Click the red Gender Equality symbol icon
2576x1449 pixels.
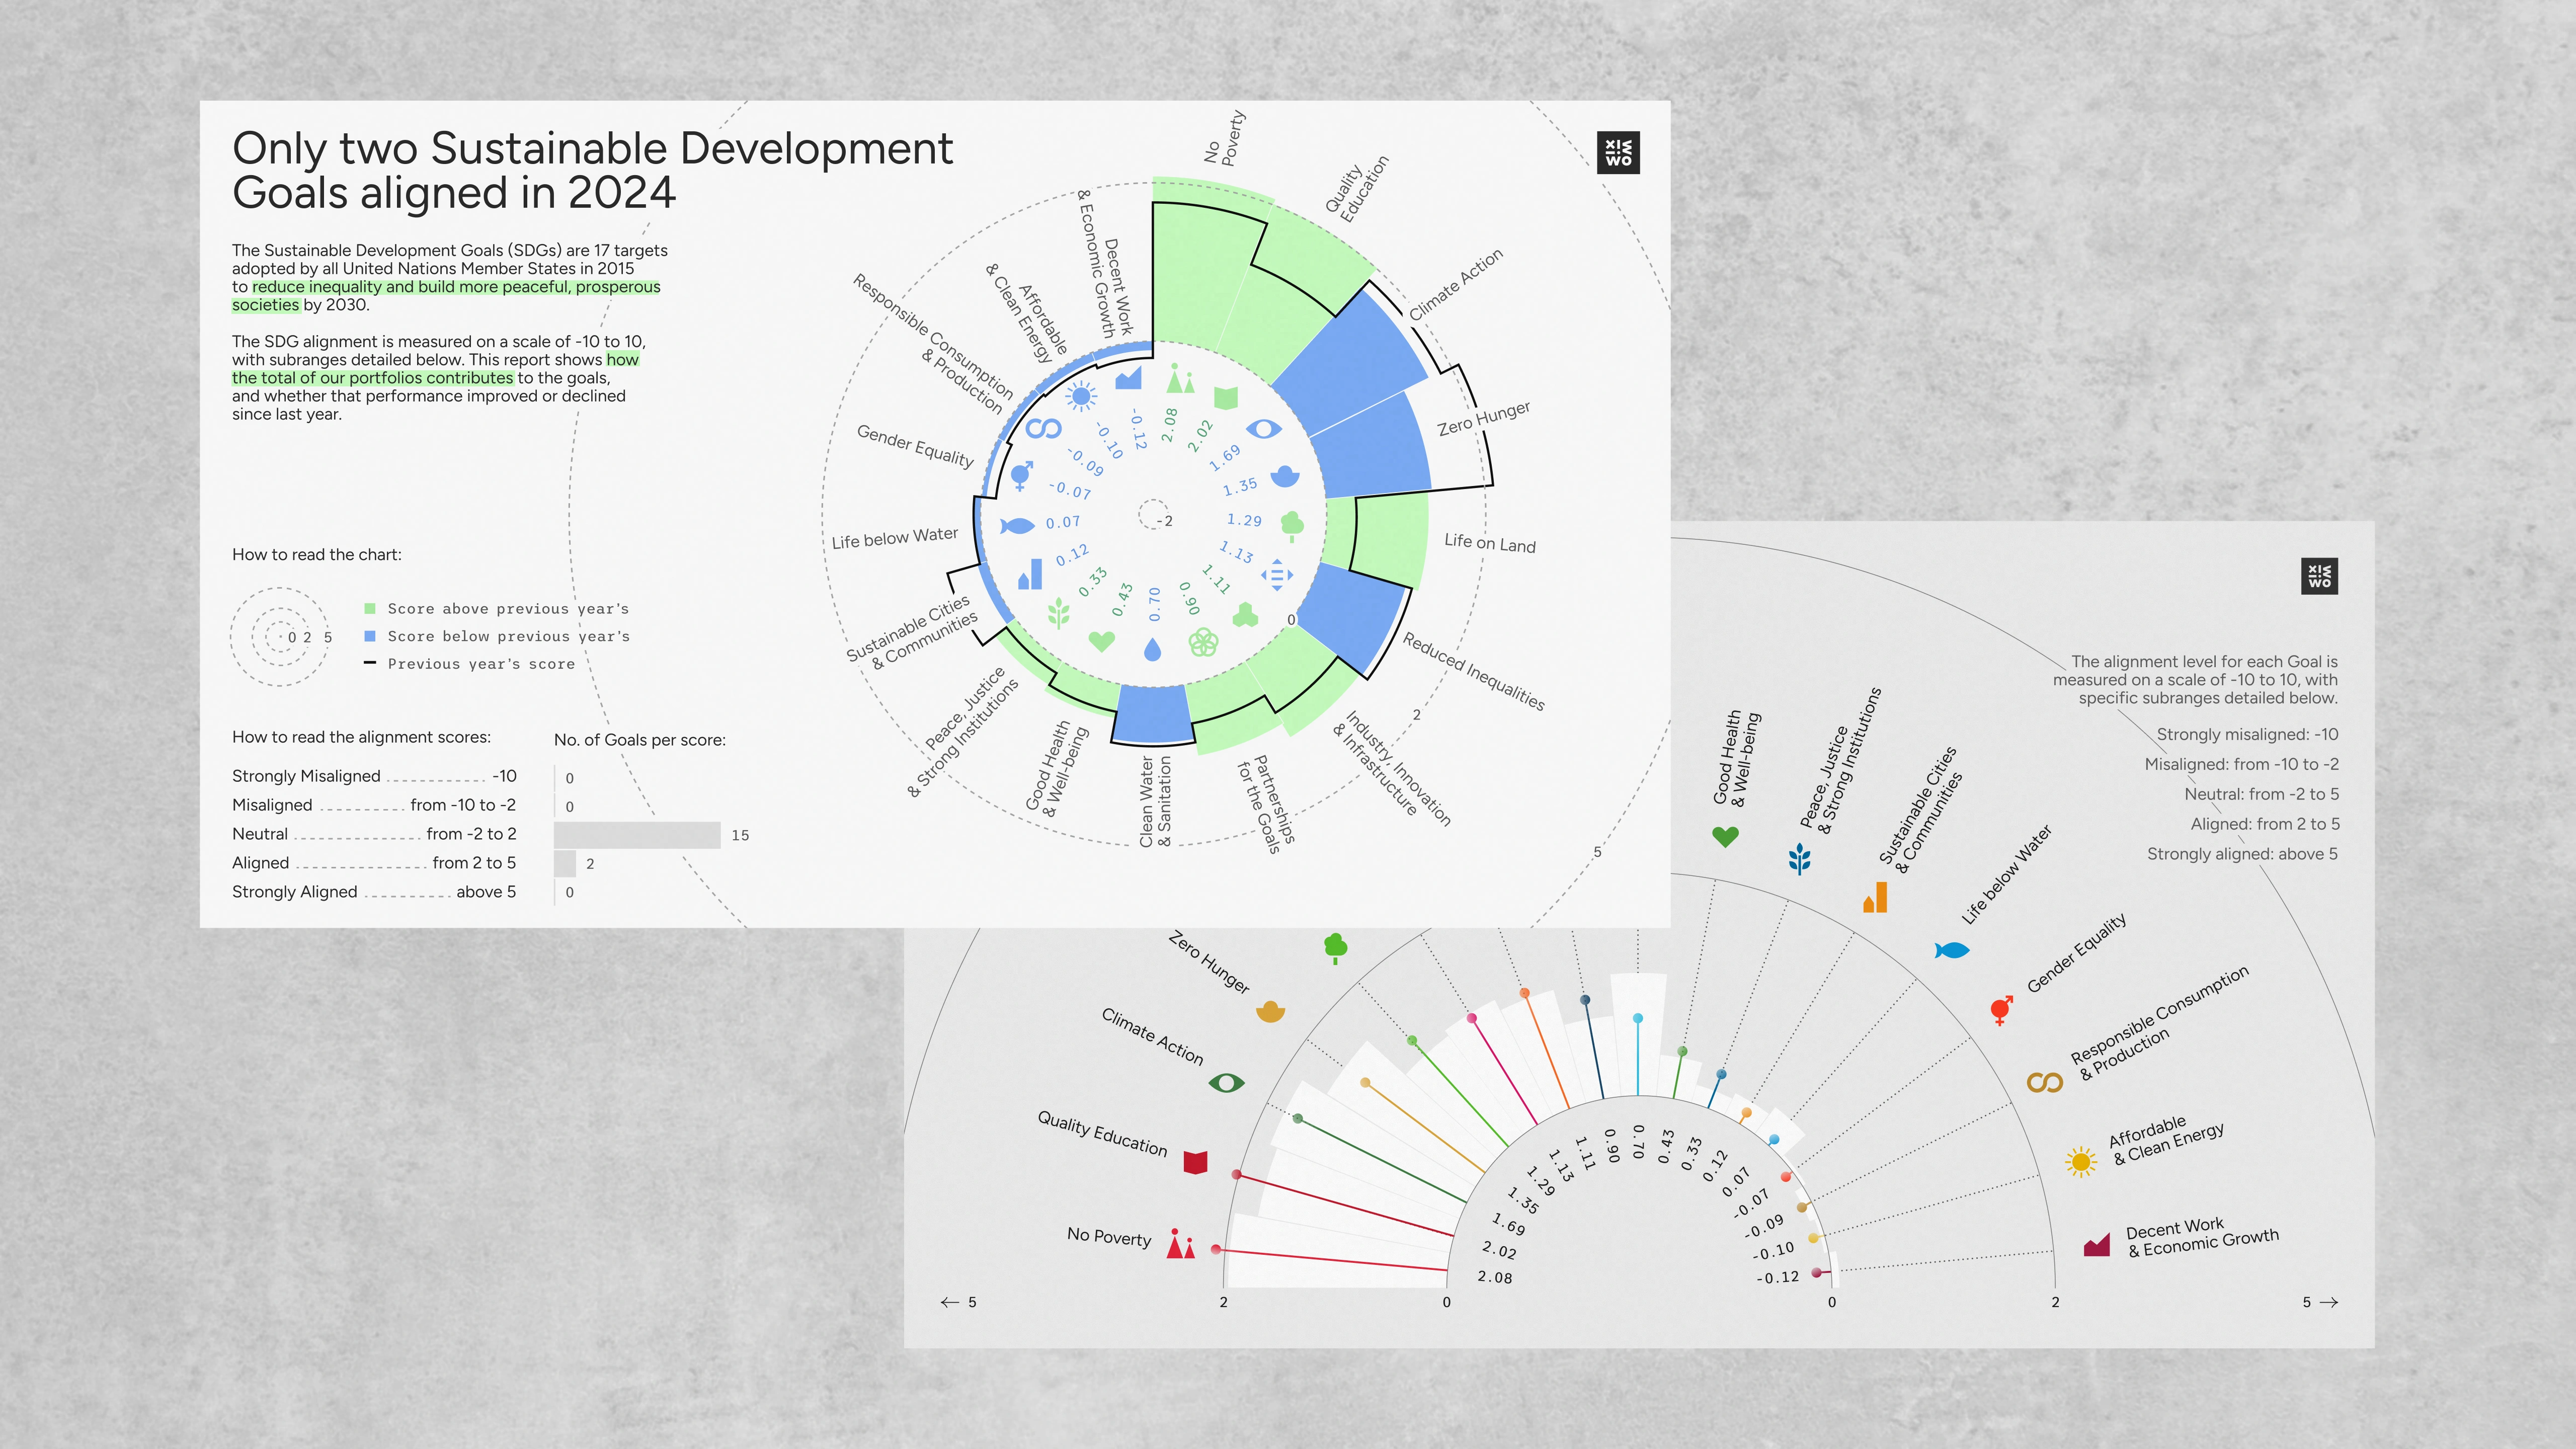click(x=2001, y=1010)
